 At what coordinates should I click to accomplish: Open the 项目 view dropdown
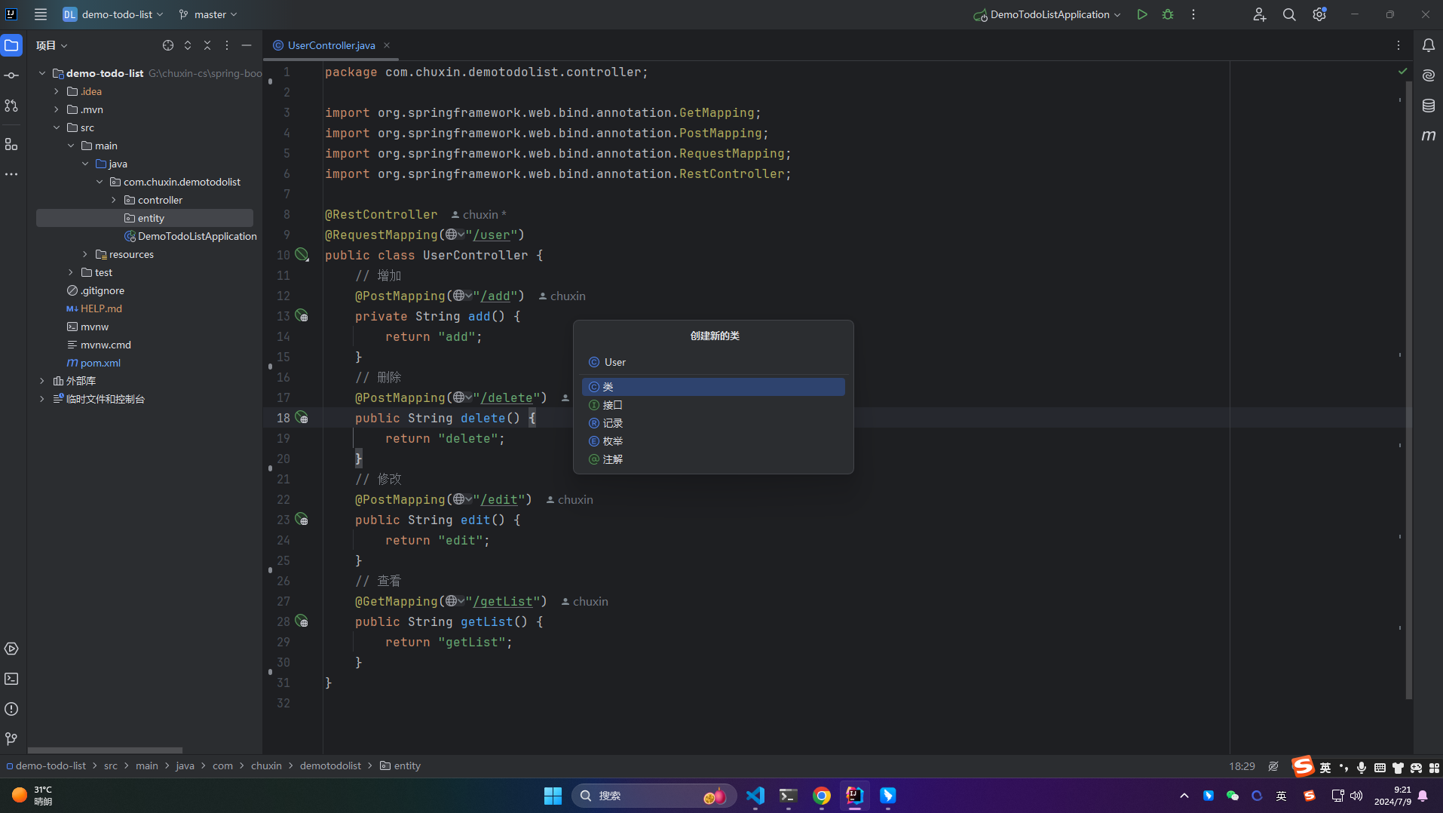52,45
